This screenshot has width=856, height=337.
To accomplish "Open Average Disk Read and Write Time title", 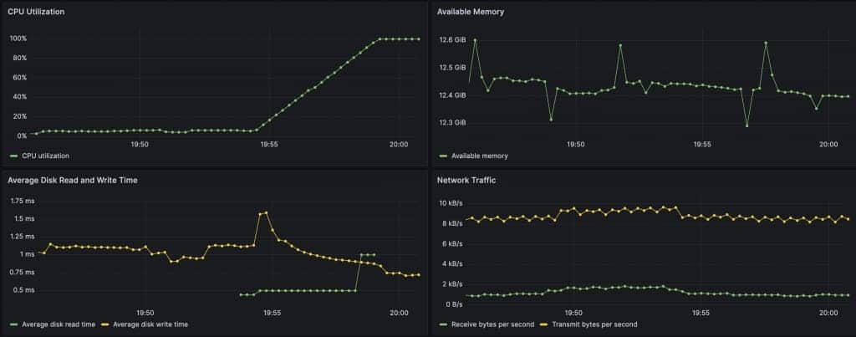I will (73, 181).
